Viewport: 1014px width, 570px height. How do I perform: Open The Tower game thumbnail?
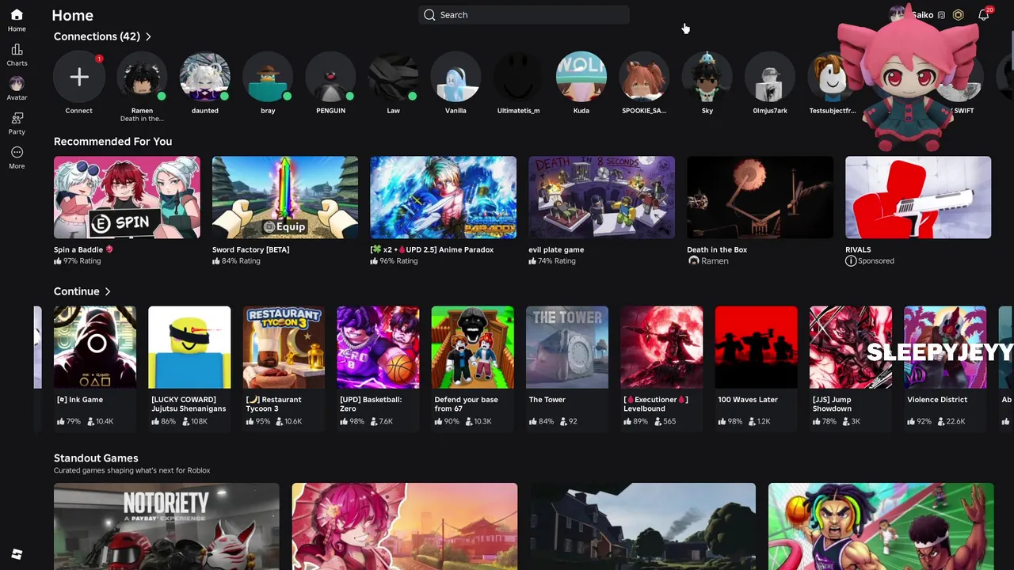[x=567, y=348]
